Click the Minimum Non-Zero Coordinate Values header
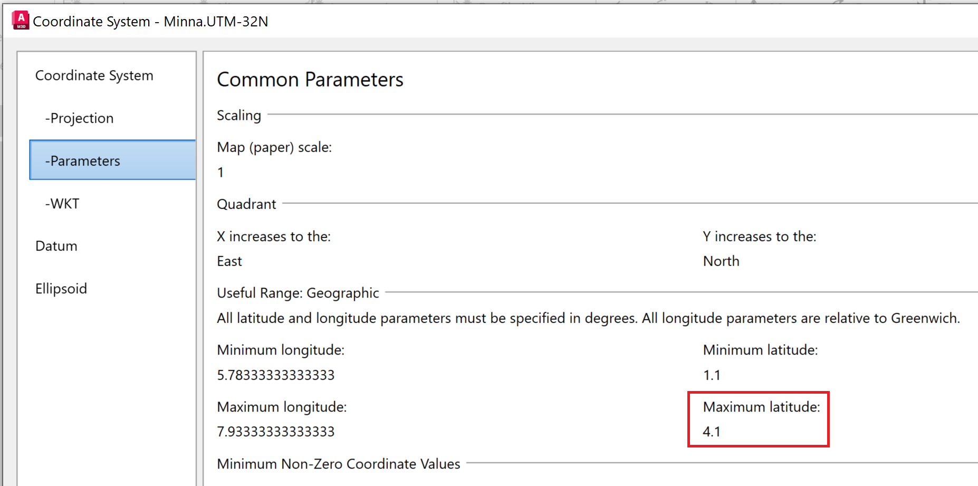The height and width of the screenshot is (486, 978). pyautogui.click(x=339, y=464)
